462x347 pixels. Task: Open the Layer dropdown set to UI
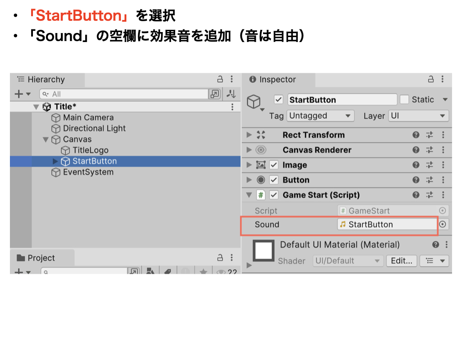click(418, 116)
